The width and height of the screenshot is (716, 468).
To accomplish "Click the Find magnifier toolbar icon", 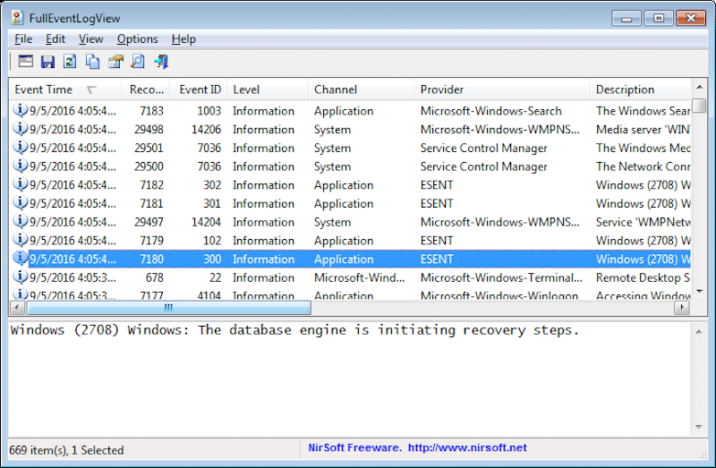I will [x=138, y=62].
